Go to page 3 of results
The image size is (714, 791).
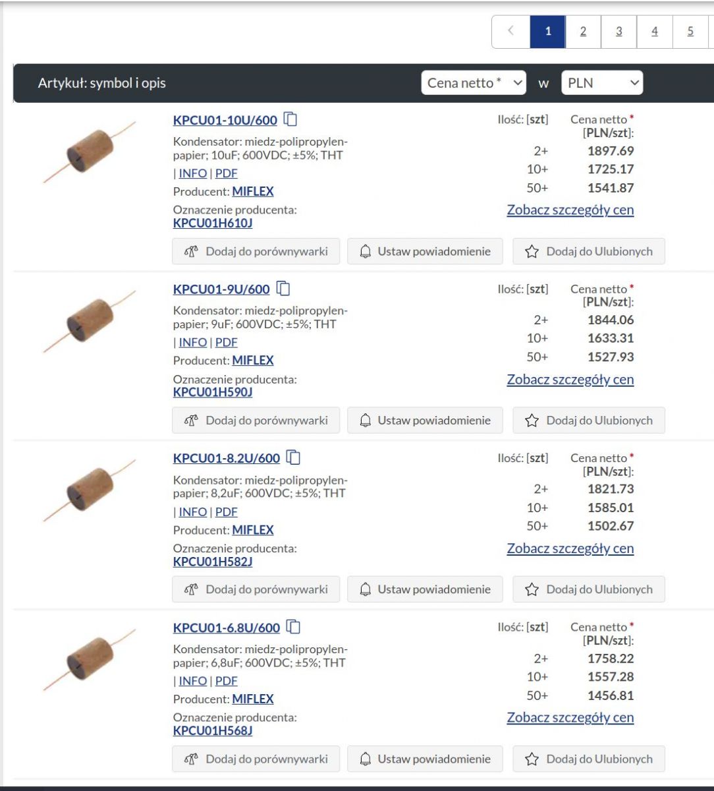tap(619, 32)
